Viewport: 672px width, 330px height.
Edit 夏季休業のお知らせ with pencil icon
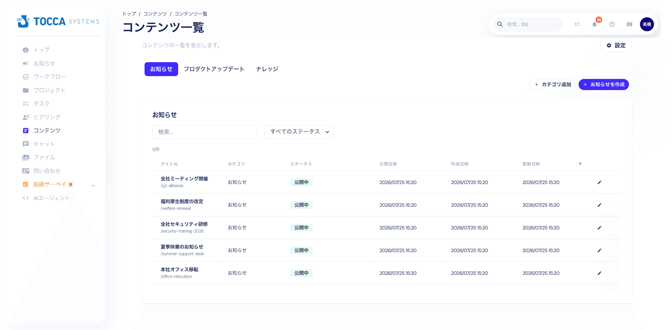click(599, 250)
